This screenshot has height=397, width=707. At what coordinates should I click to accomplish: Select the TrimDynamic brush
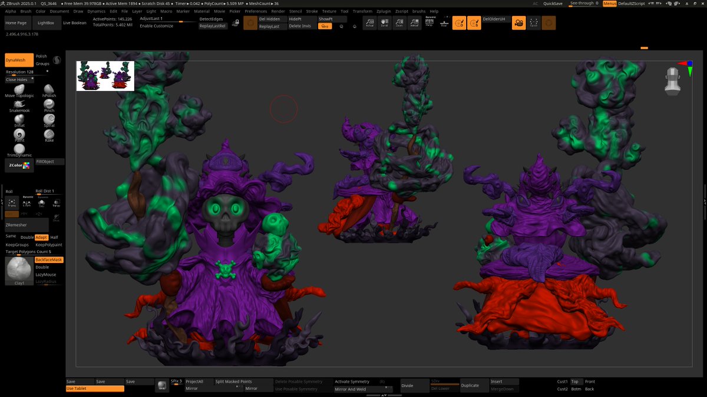point(19,151)
